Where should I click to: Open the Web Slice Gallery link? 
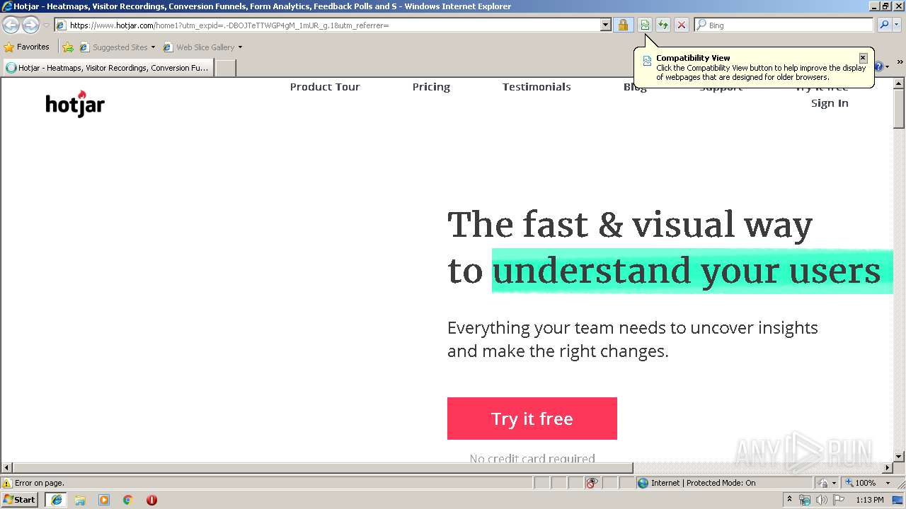pyautogui.click(x=199, y=47)
